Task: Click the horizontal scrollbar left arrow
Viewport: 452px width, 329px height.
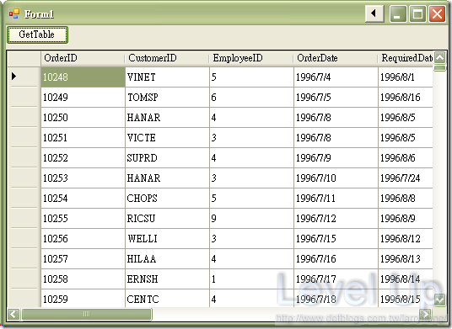Action: pos(13,314)
